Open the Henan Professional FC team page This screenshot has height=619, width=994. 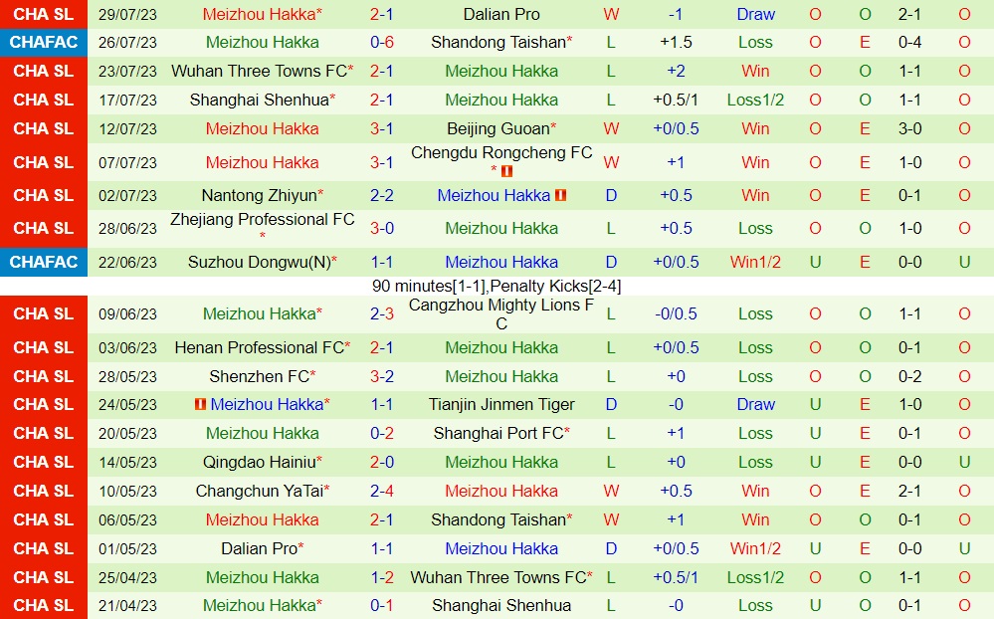pyautogui.click(x=259, y=348)
